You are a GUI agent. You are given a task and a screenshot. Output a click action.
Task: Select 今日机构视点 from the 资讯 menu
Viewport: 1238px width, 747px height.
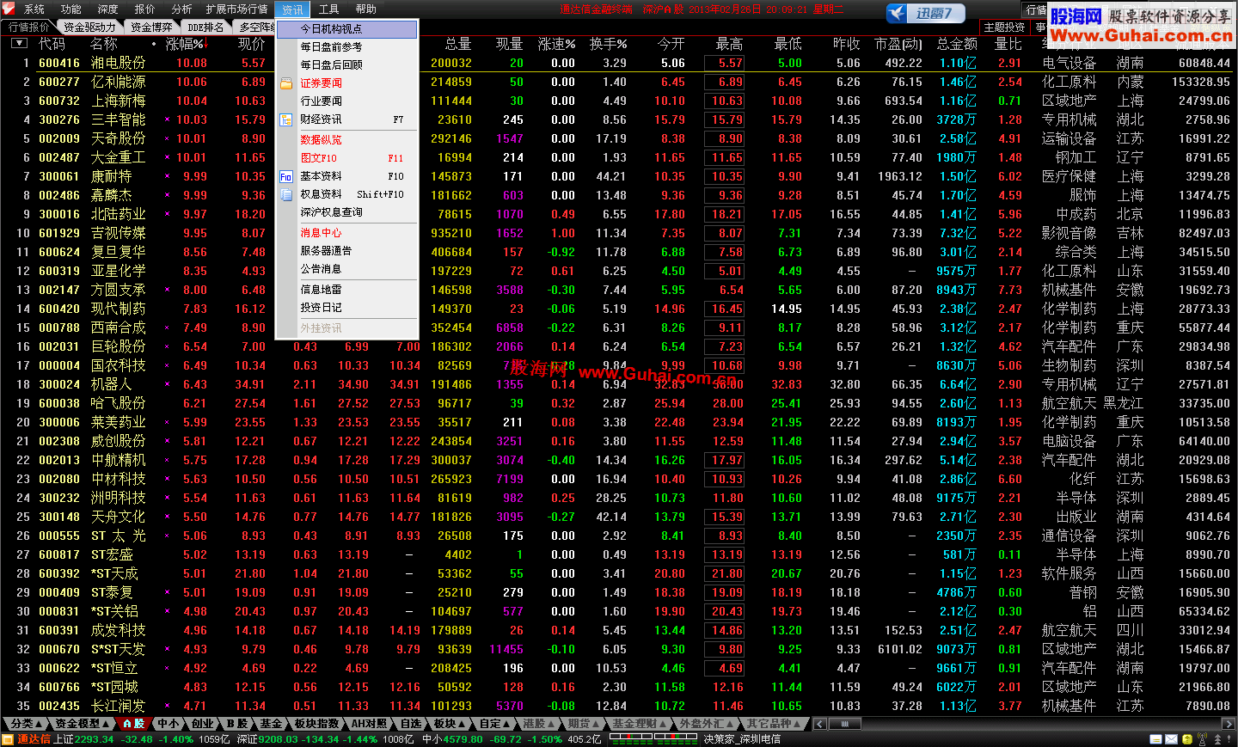tap(347, 29)
